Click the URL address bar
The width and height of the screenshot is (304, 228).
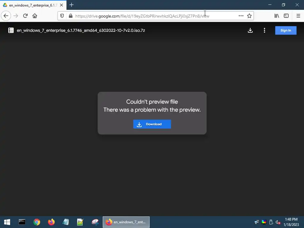155,16
